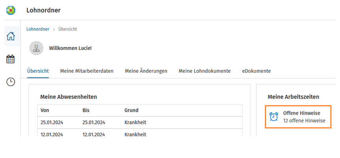Open the eDokumente tab
The height and width of the screenshot is (158, 340).
click(x=256, y=71)
